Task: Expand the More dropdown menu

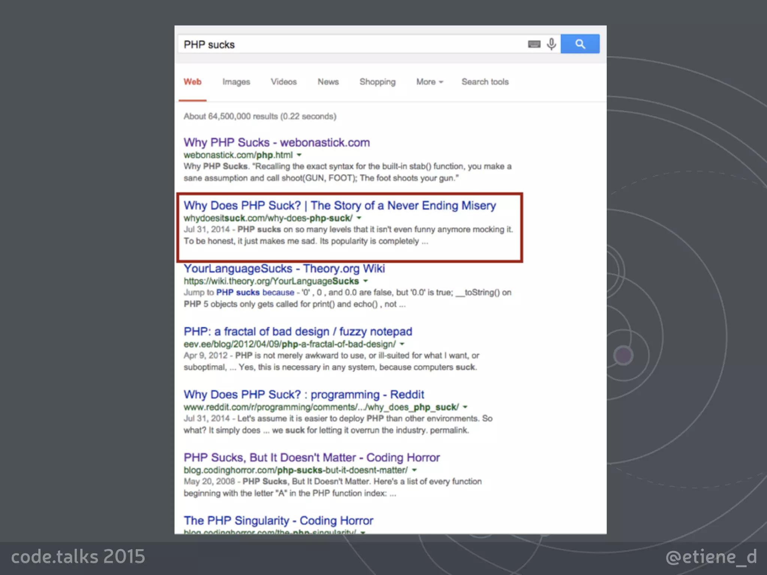Action: pos(430,82)
